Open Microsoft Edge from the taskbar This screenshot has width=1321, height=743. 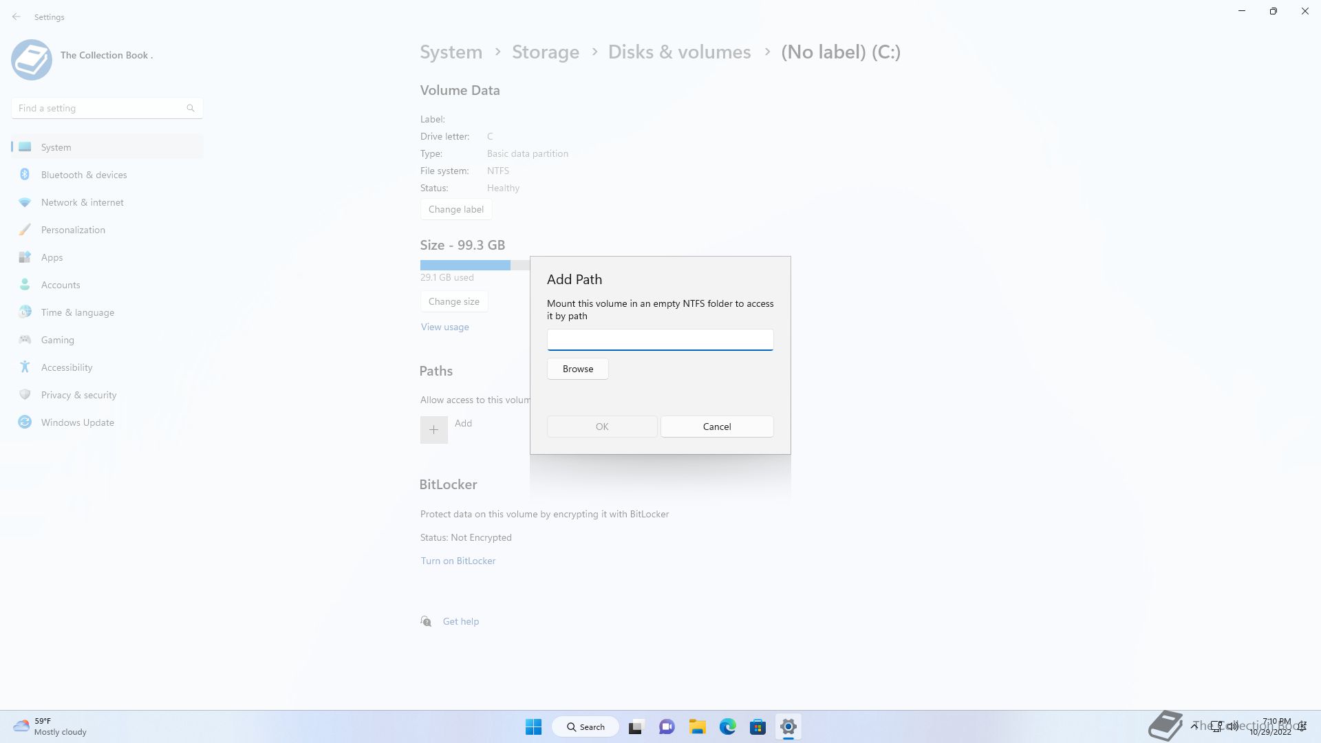pos(728,726)
